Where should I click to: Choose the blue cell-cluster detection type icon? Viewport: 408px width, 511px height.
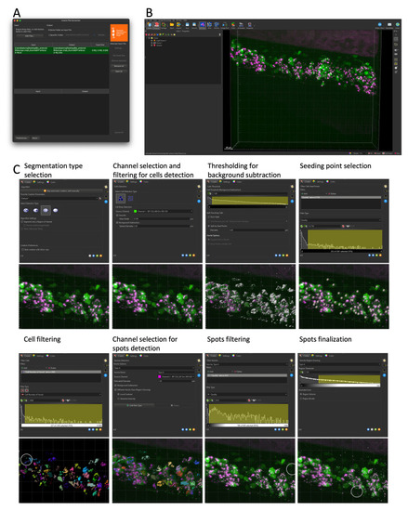pyautogui.click(x=121, y=198)
